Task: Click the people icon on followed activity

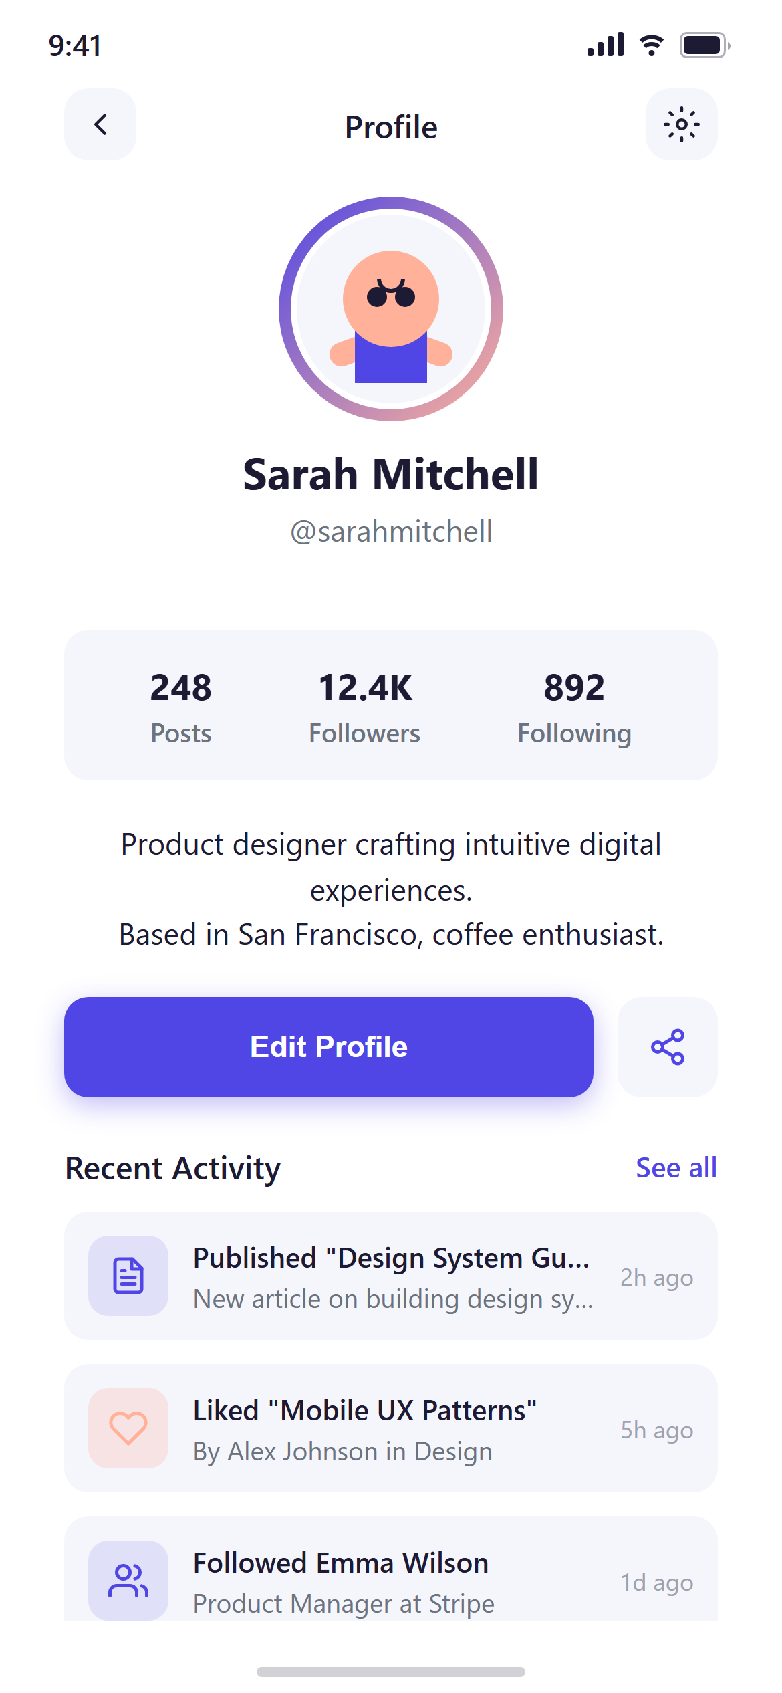Action: [128, 1581]
